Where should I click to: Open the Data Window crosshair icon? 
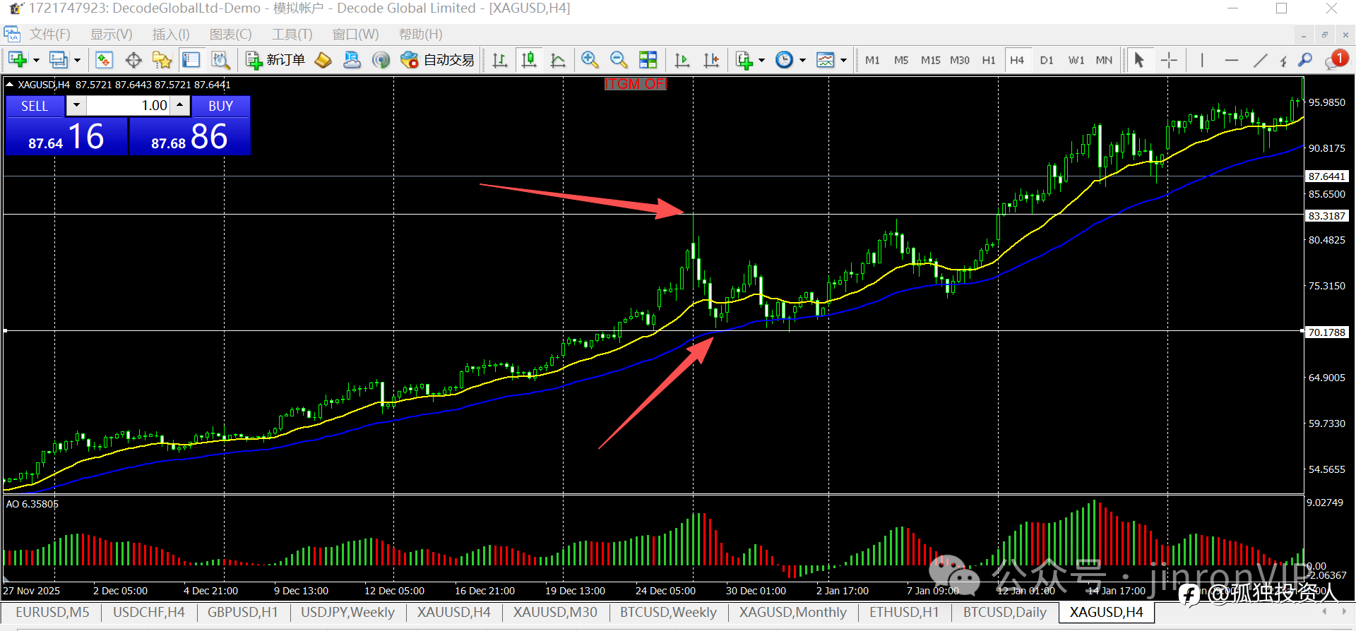(133, 60)
